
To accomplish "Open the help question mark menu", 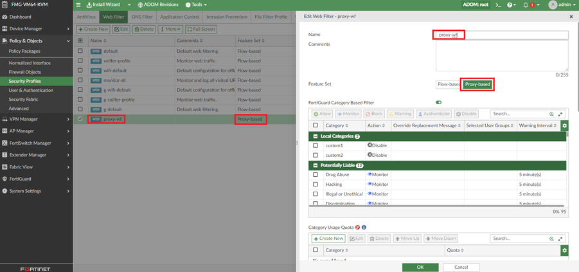I will coord(511,5).
